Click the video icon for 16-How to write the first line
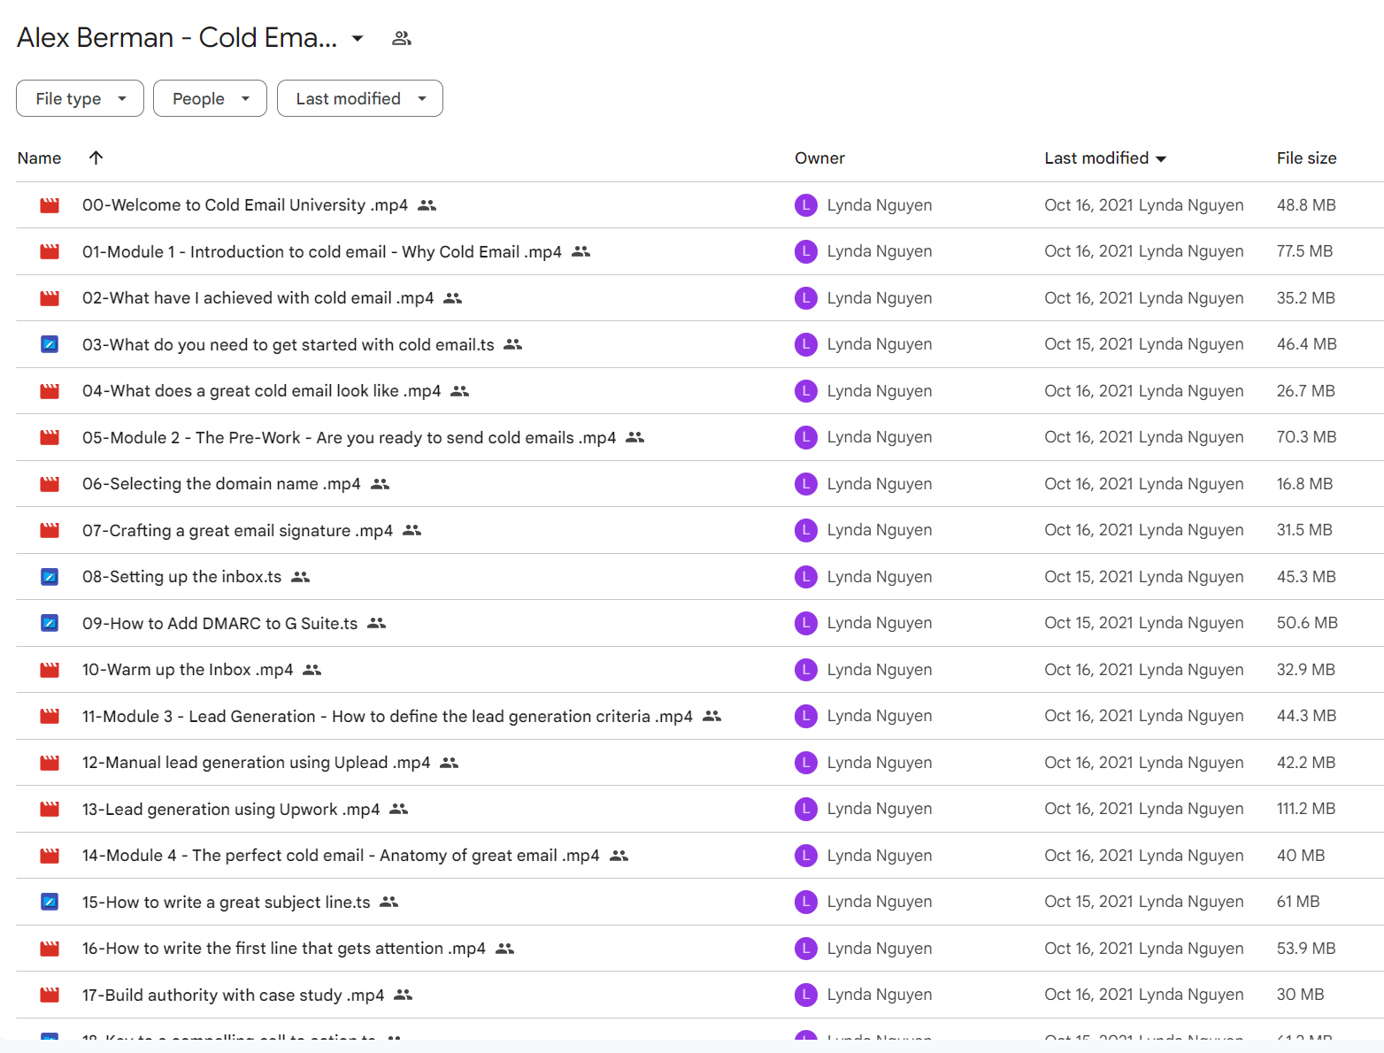Screen dimensions: 1384x1053 (50, 949)
